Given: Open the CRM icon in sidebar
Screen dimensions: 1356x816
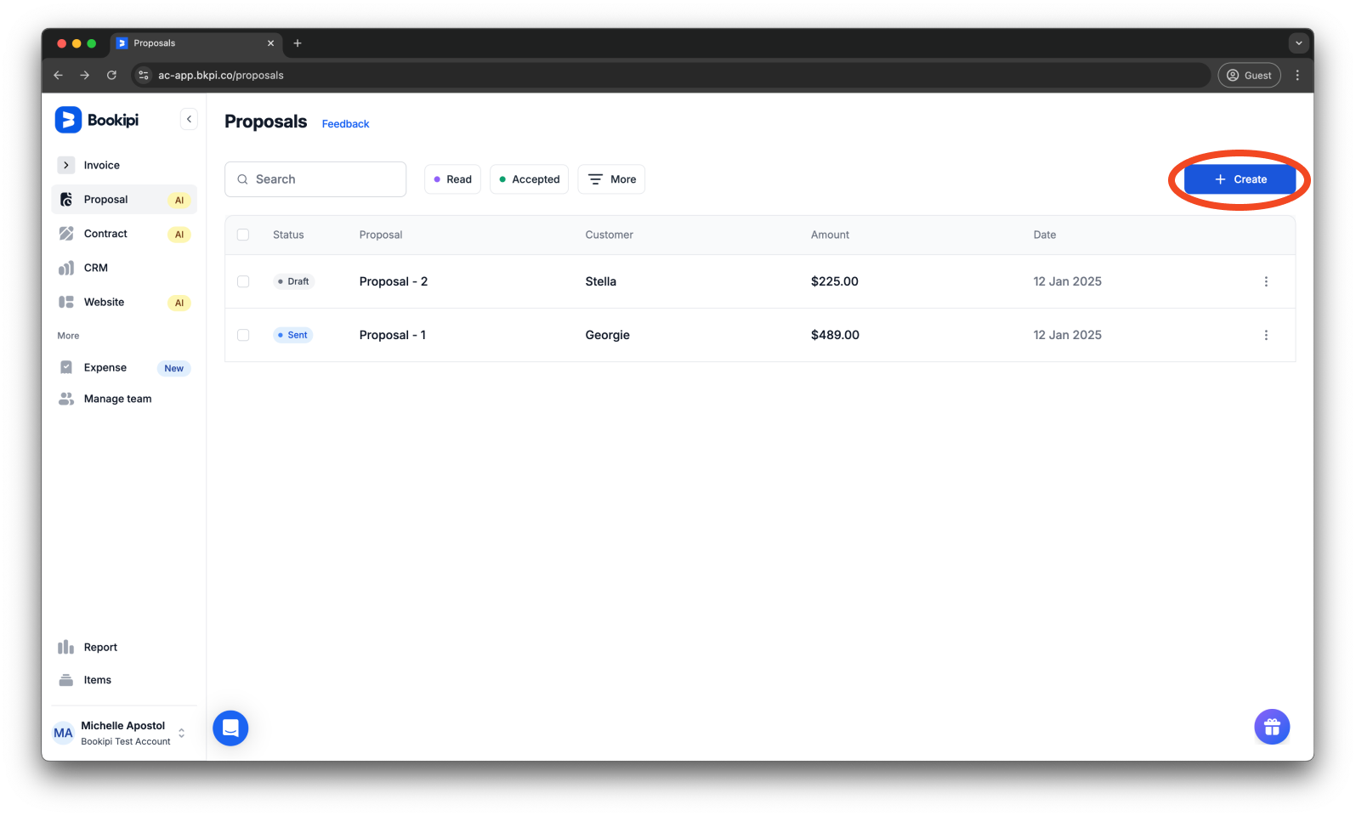Looking at the screenshot, I should (66, 268).
